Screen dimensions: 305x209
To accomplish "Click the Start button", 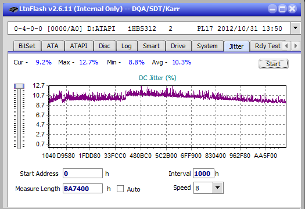I will (x=273, y=64).
